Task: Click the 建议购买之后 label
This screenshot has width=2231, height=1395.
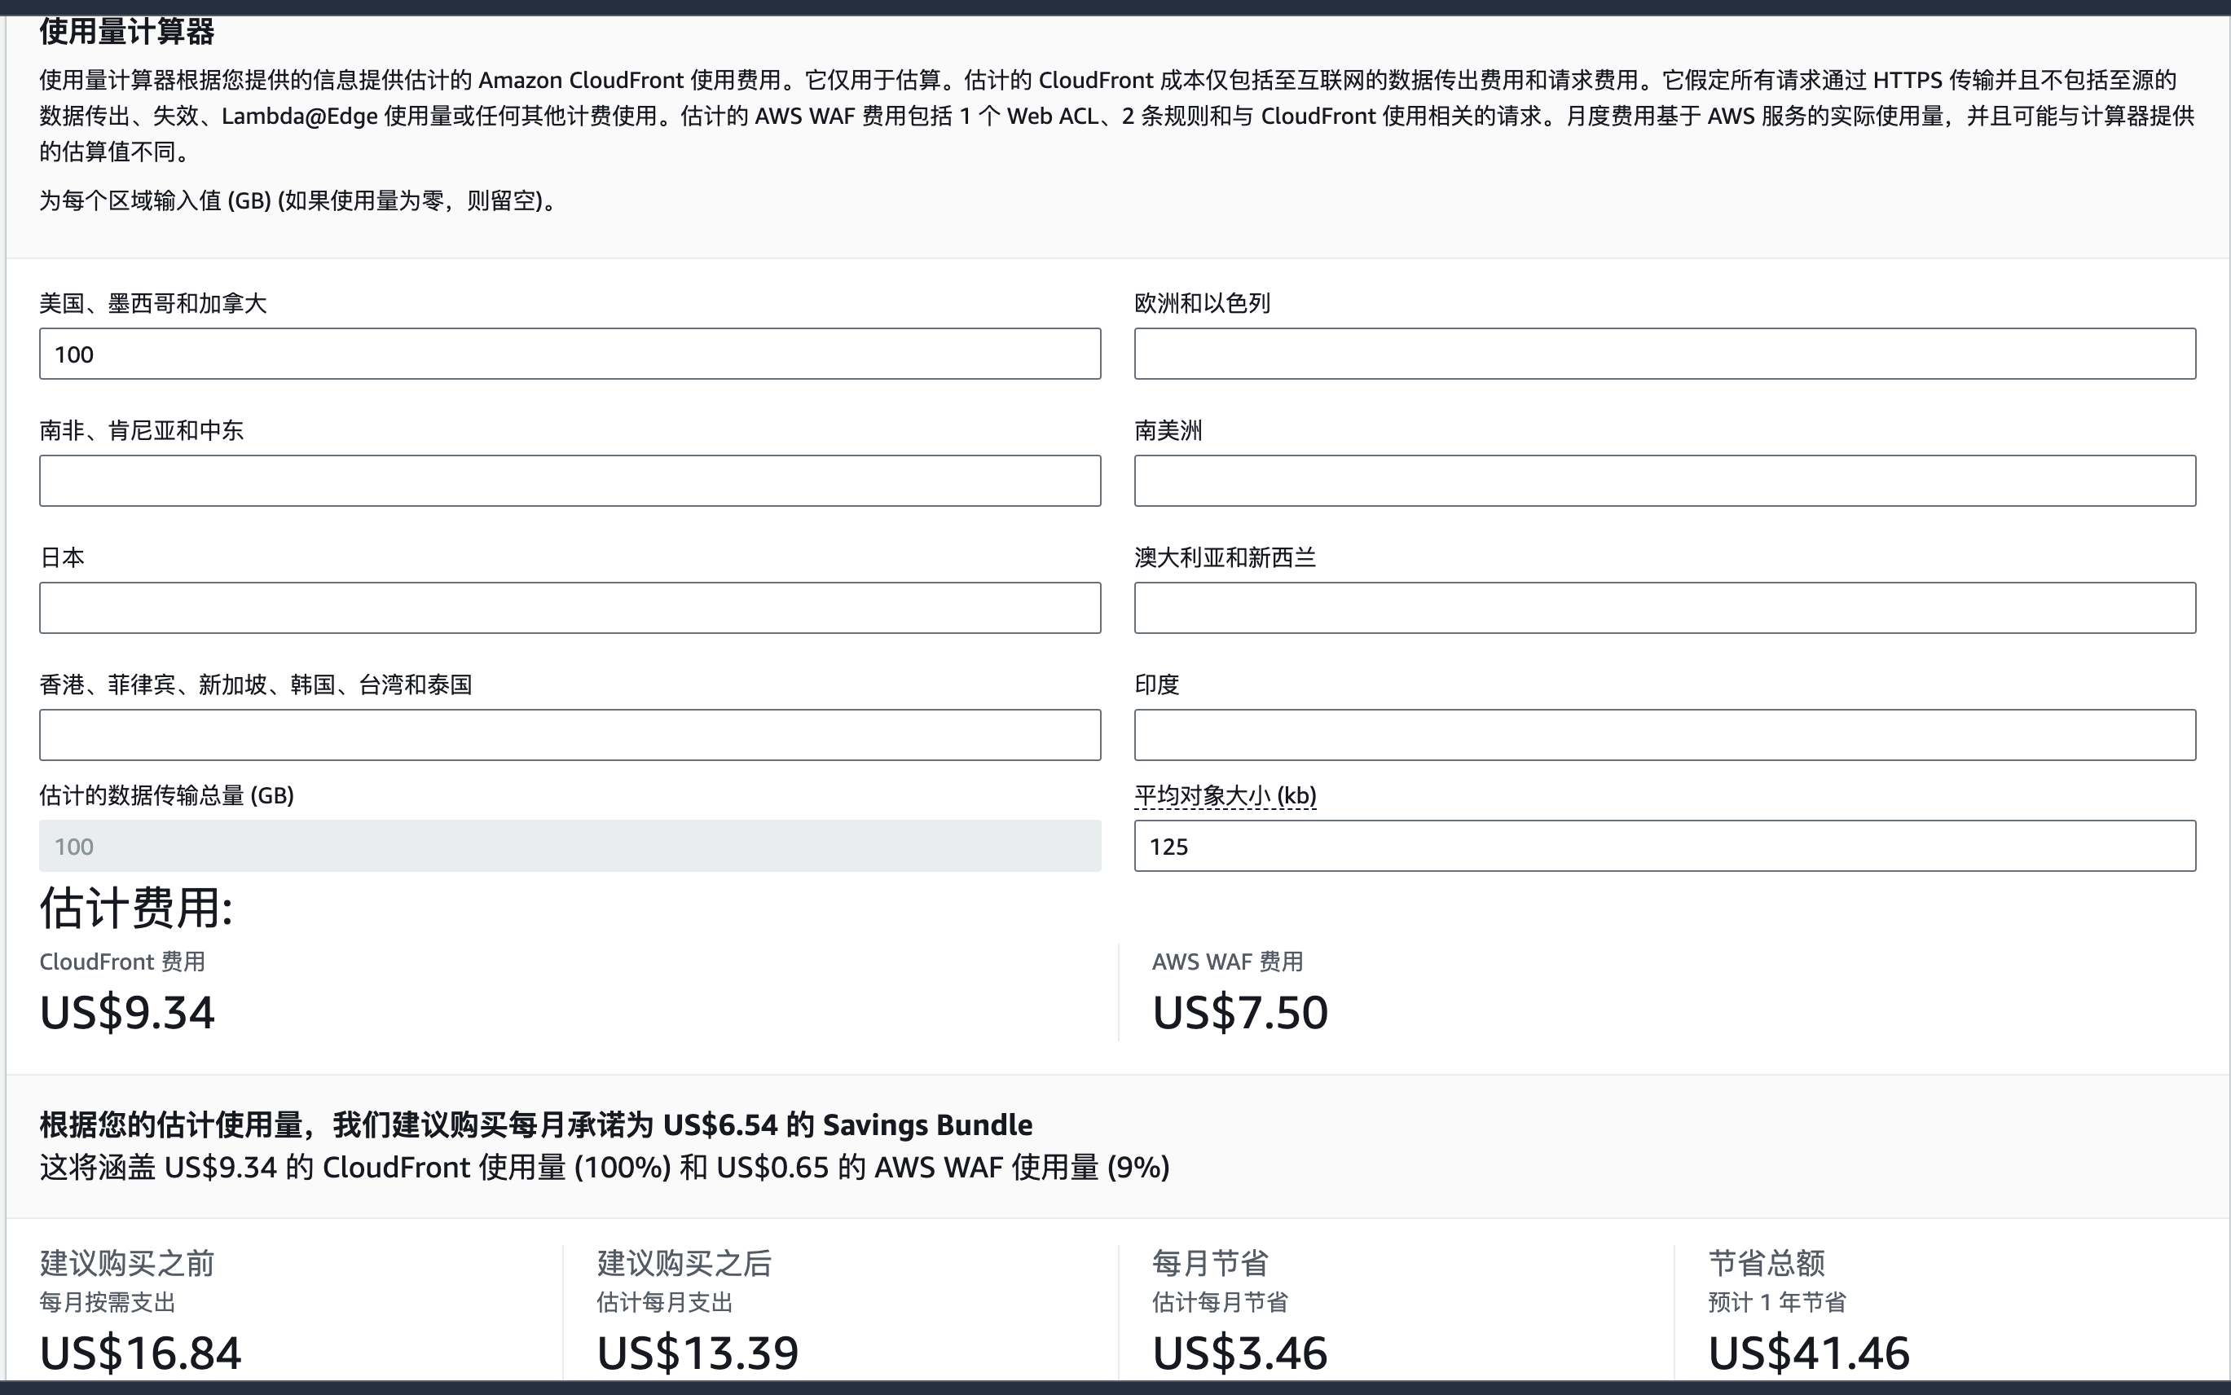Action: (x=684, y=1263)
